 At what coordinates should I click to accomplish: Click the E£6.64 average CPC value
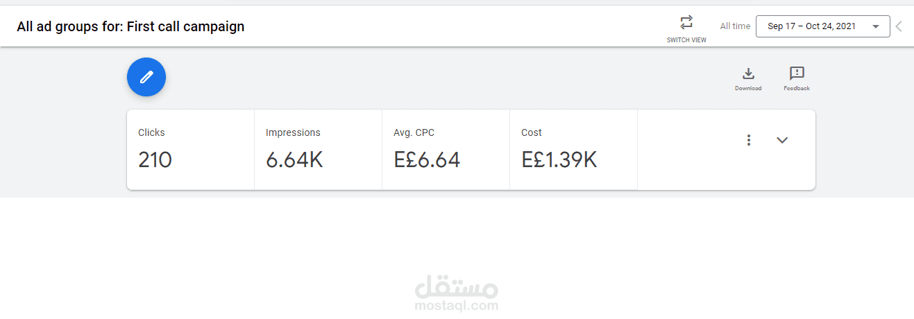427,160
